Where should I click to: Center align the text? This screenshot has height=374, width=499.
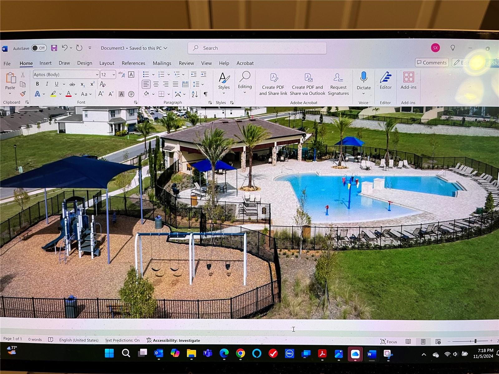tap(156, 84)
